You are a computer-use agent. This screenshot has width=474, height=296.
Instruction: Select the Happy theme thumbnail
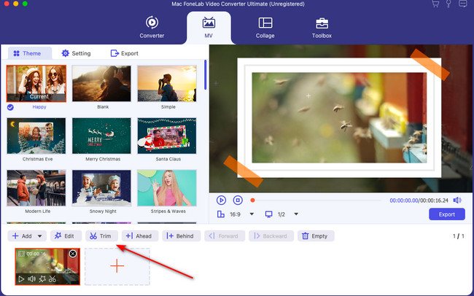(x=36, y=83)
